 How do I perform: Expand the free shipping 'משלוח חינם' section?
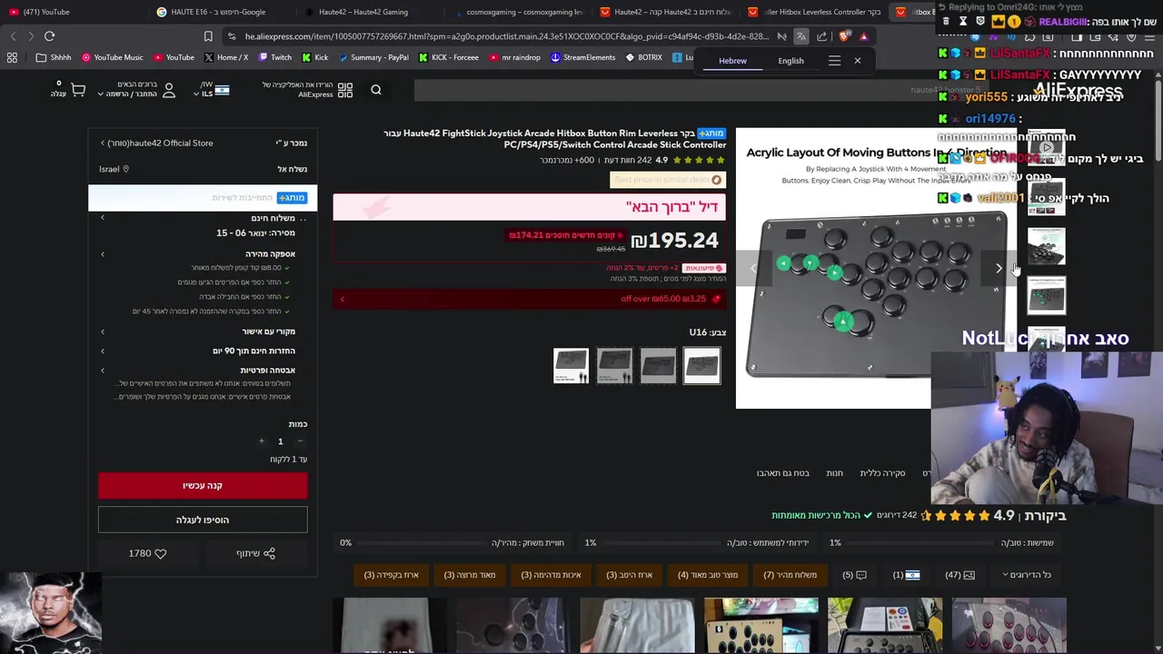(203, 218)
